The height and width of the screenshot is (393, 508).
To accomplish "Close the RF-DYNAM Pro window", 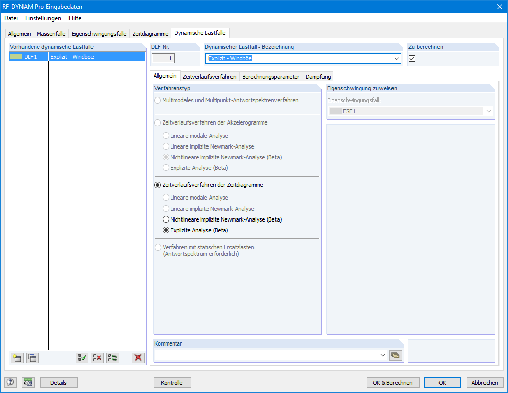I will tap(500, 7).
